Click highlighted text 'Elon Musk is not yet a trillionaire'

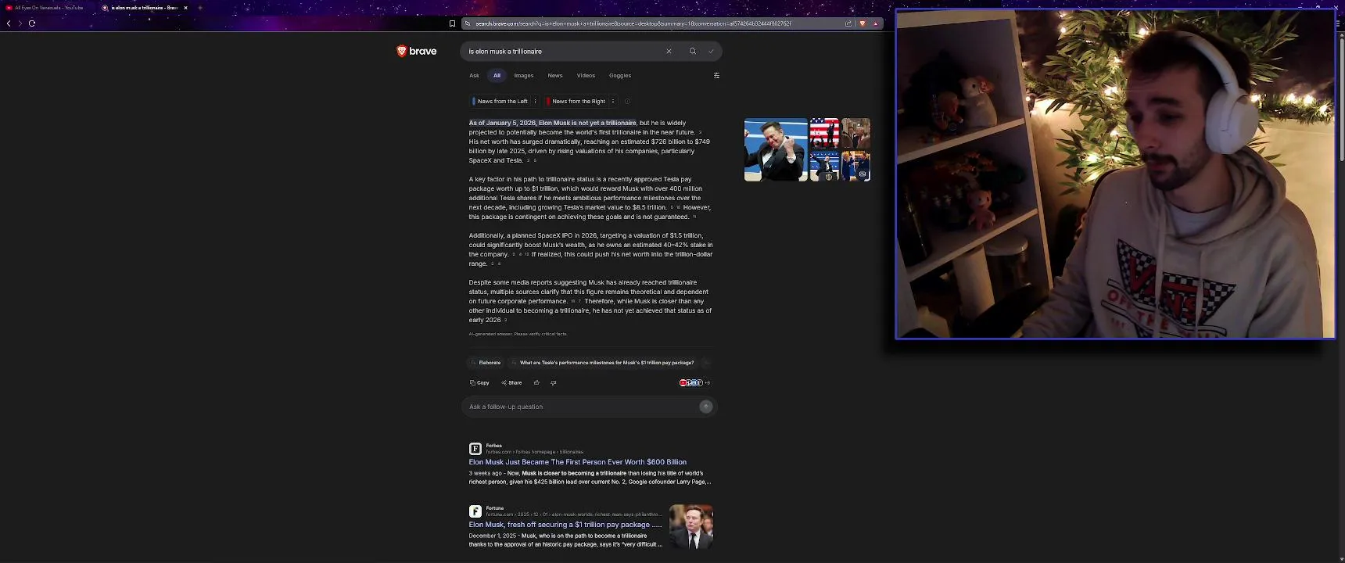coord(587,123)
